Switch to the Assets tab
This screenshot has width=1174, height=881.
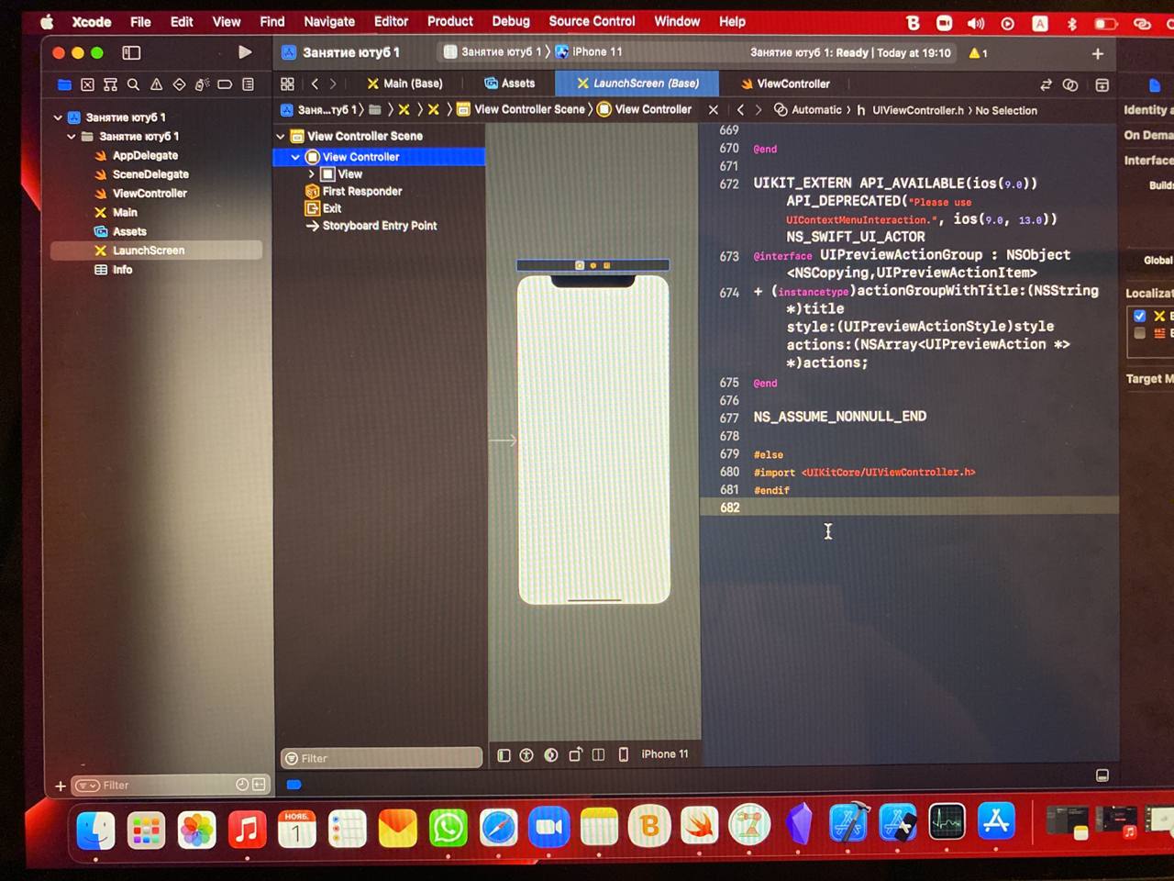tap(510, 84)
